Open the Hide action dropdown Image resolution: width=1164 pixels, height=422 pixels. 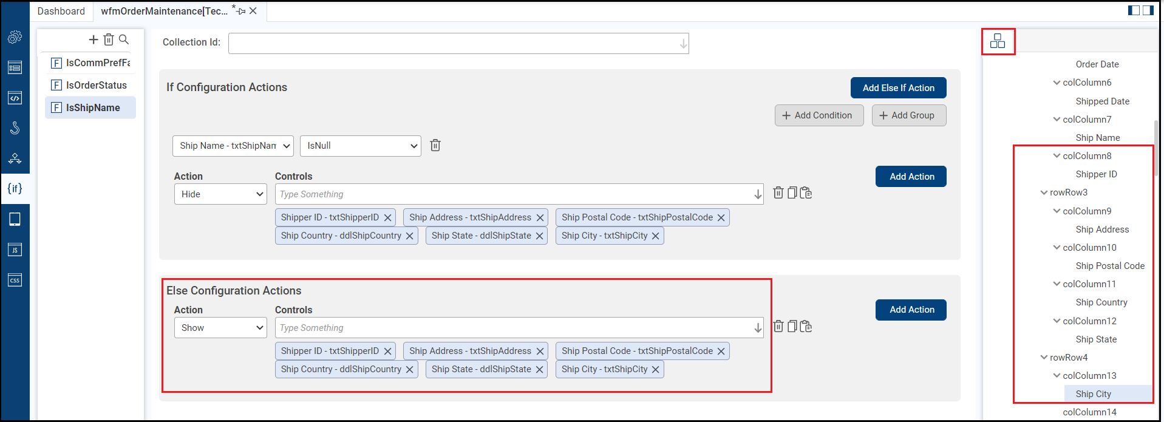[x=220, y=194]
